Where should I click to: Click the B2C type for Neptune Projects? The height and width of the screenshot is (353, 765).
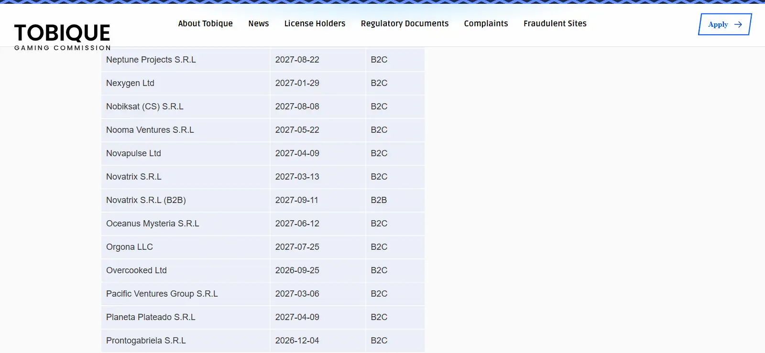tap(379, 60)
